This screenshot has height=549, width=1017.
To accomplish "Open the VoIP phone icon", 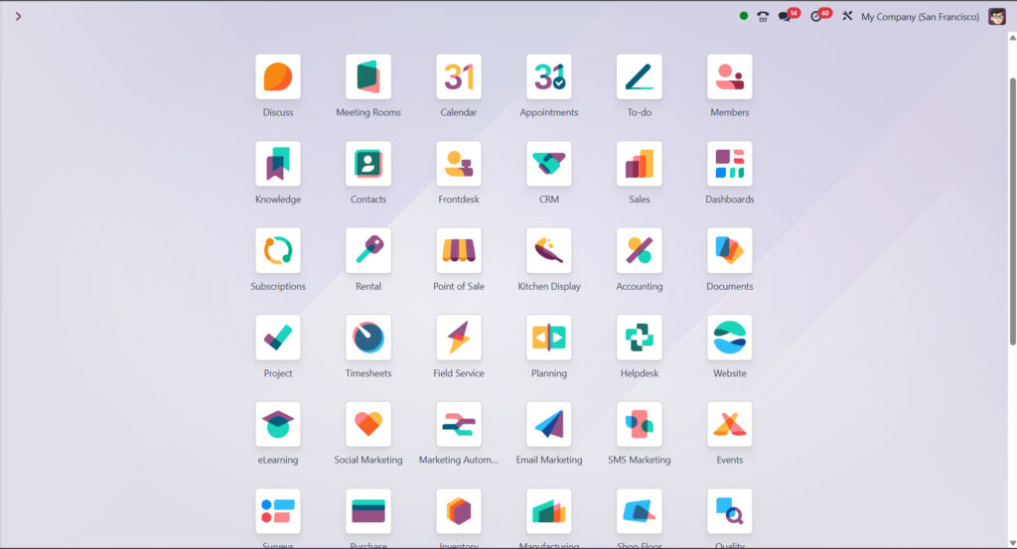I will click(763, 17).
